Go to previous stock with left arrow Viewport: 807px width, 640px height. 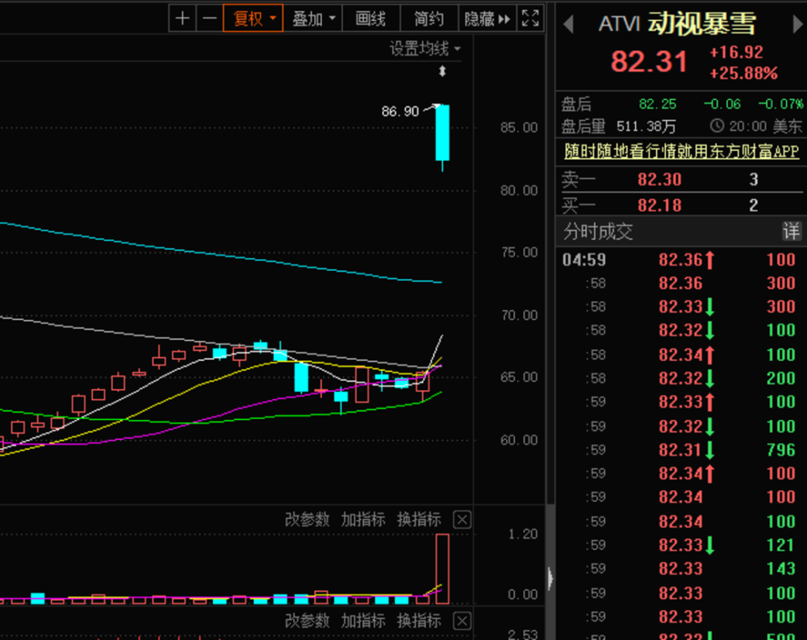pos(569,24)
